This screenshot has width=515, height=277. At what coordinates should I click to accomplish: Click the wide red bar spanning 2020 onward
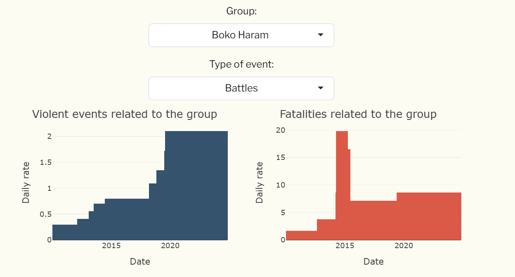tap(429, 216)
